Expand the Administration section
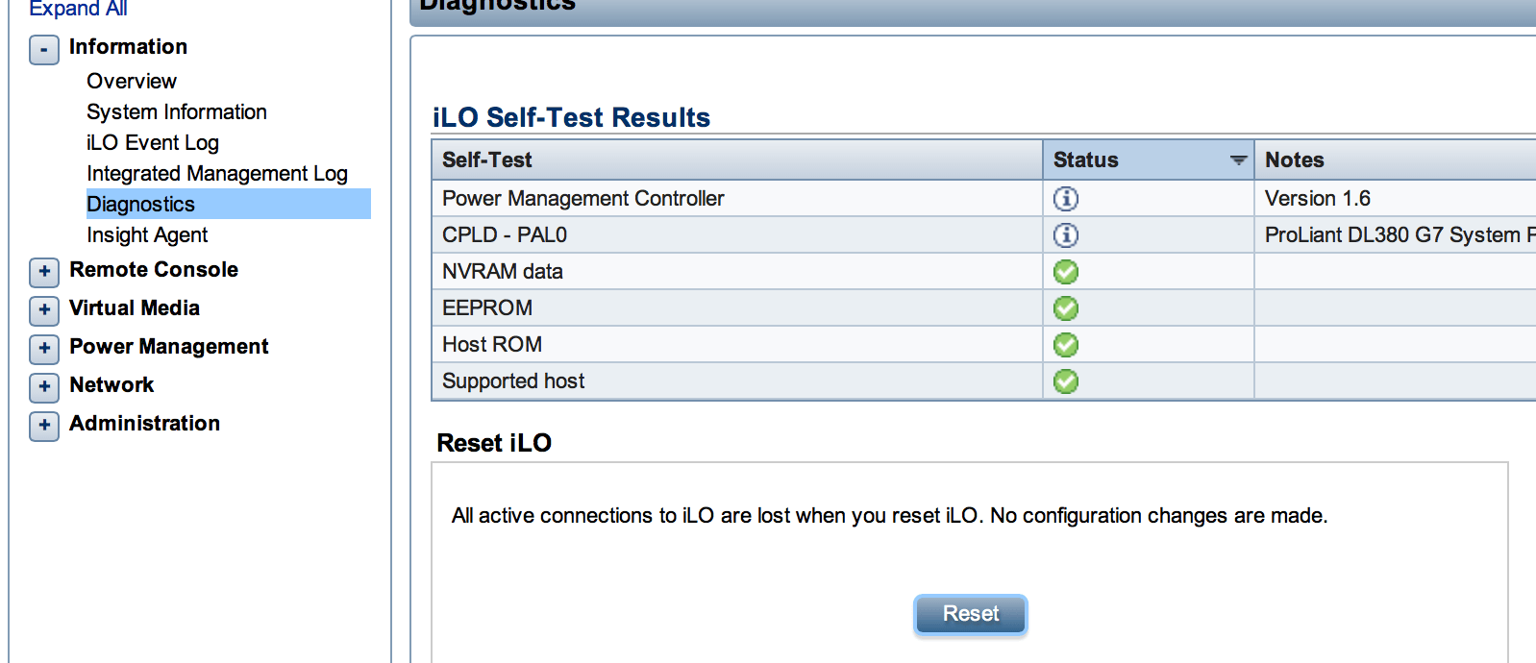 coord(44,426)
